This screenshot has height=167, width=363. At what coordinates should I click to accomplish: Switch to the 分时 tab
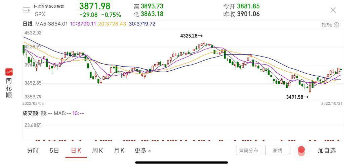pos(33,151)
